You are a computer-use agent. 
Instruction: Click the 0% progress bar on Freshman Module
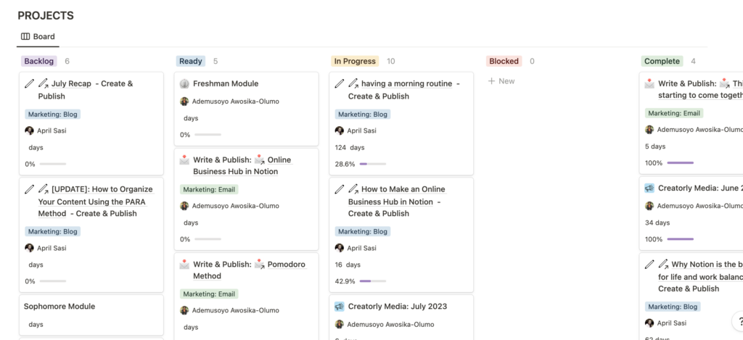[x=208, y=135]
